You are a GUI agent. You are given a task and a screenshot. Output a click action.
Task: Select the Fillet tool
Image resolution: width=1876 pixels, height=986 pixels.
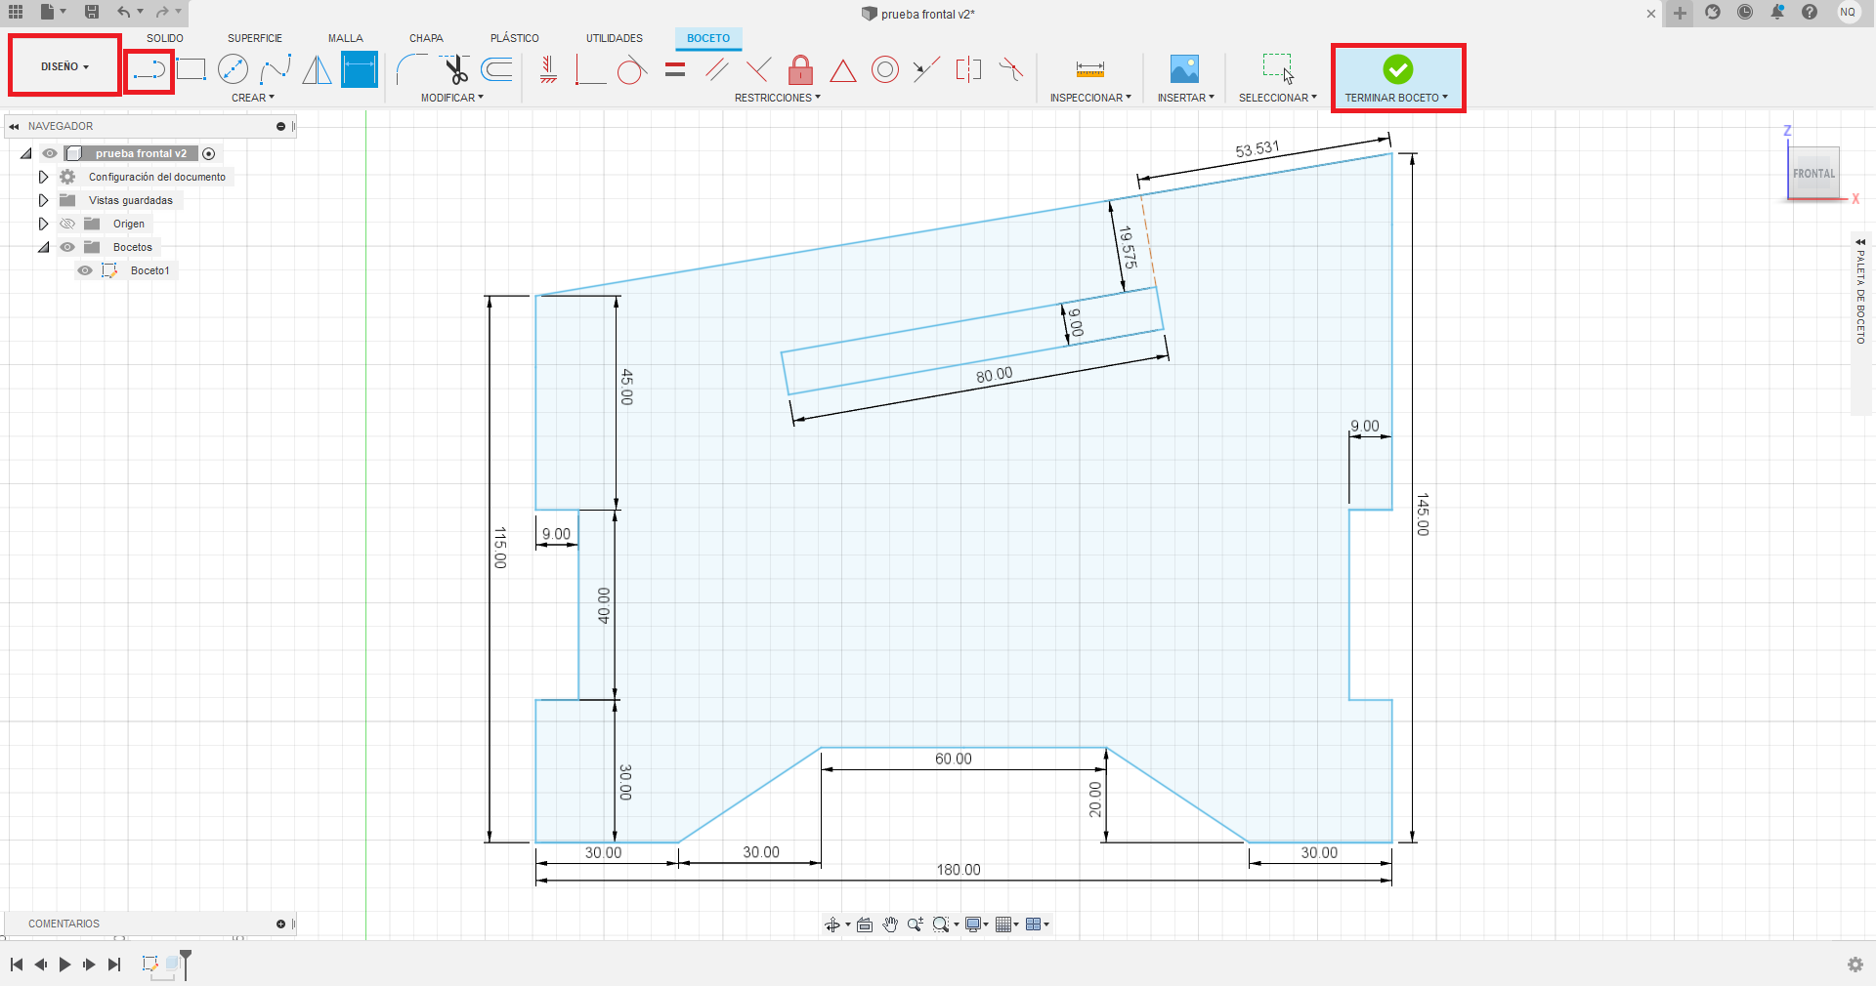[x=411, y=69]
